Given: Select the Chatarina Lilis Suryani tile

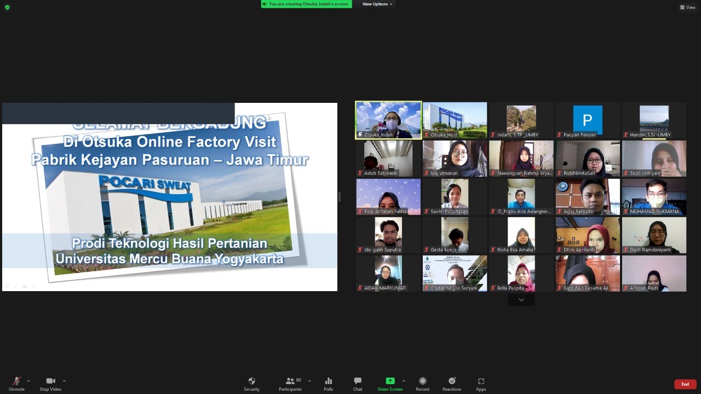Looking at the screenshot, I should (x=455, y=274).
